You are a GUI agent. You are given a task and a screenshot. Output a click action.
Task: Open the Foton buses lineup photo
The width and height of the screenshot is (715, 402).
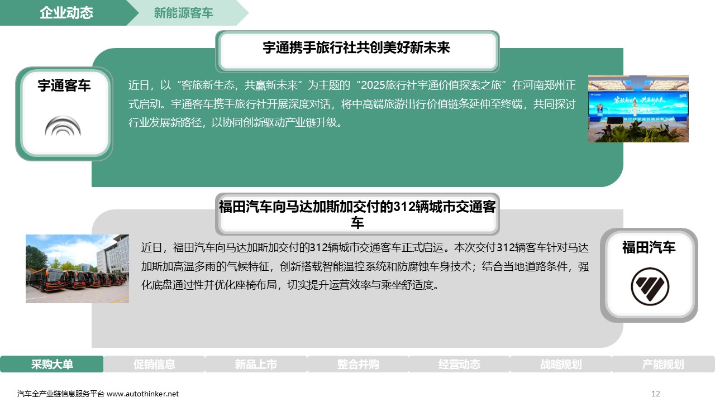click(77, 269)
